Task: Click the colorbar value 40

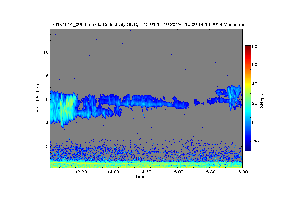Action: click(255, 84)
